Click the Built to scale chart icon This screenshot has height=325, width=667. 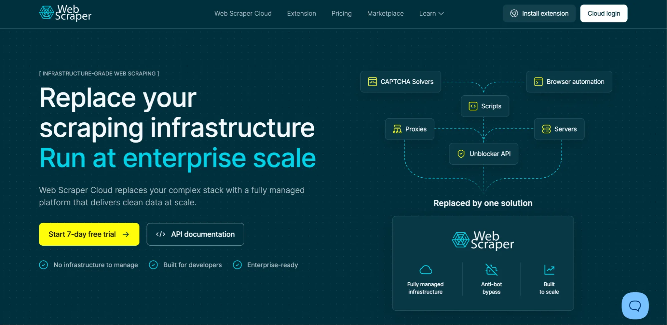[549, 270]
